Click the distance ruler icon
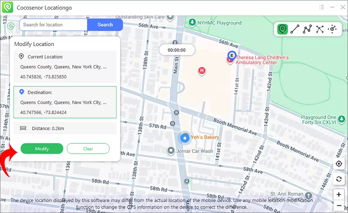Image resolution: width=348 pixels, height=213 pixels. coord(23,128)
